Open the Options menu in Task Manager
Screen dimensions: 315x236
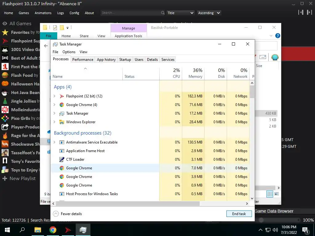pyautogui.click(x=69, y=52)
